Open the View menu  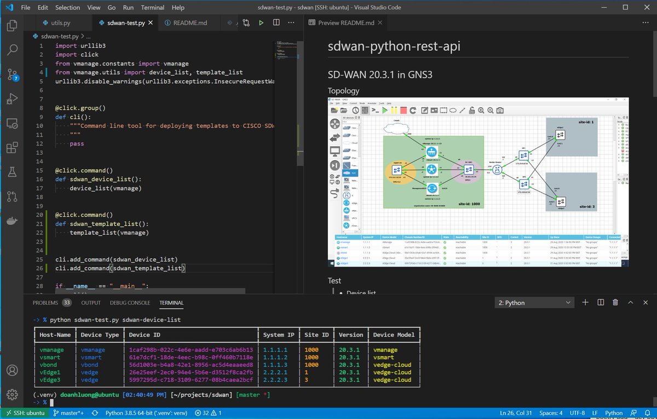94,8
